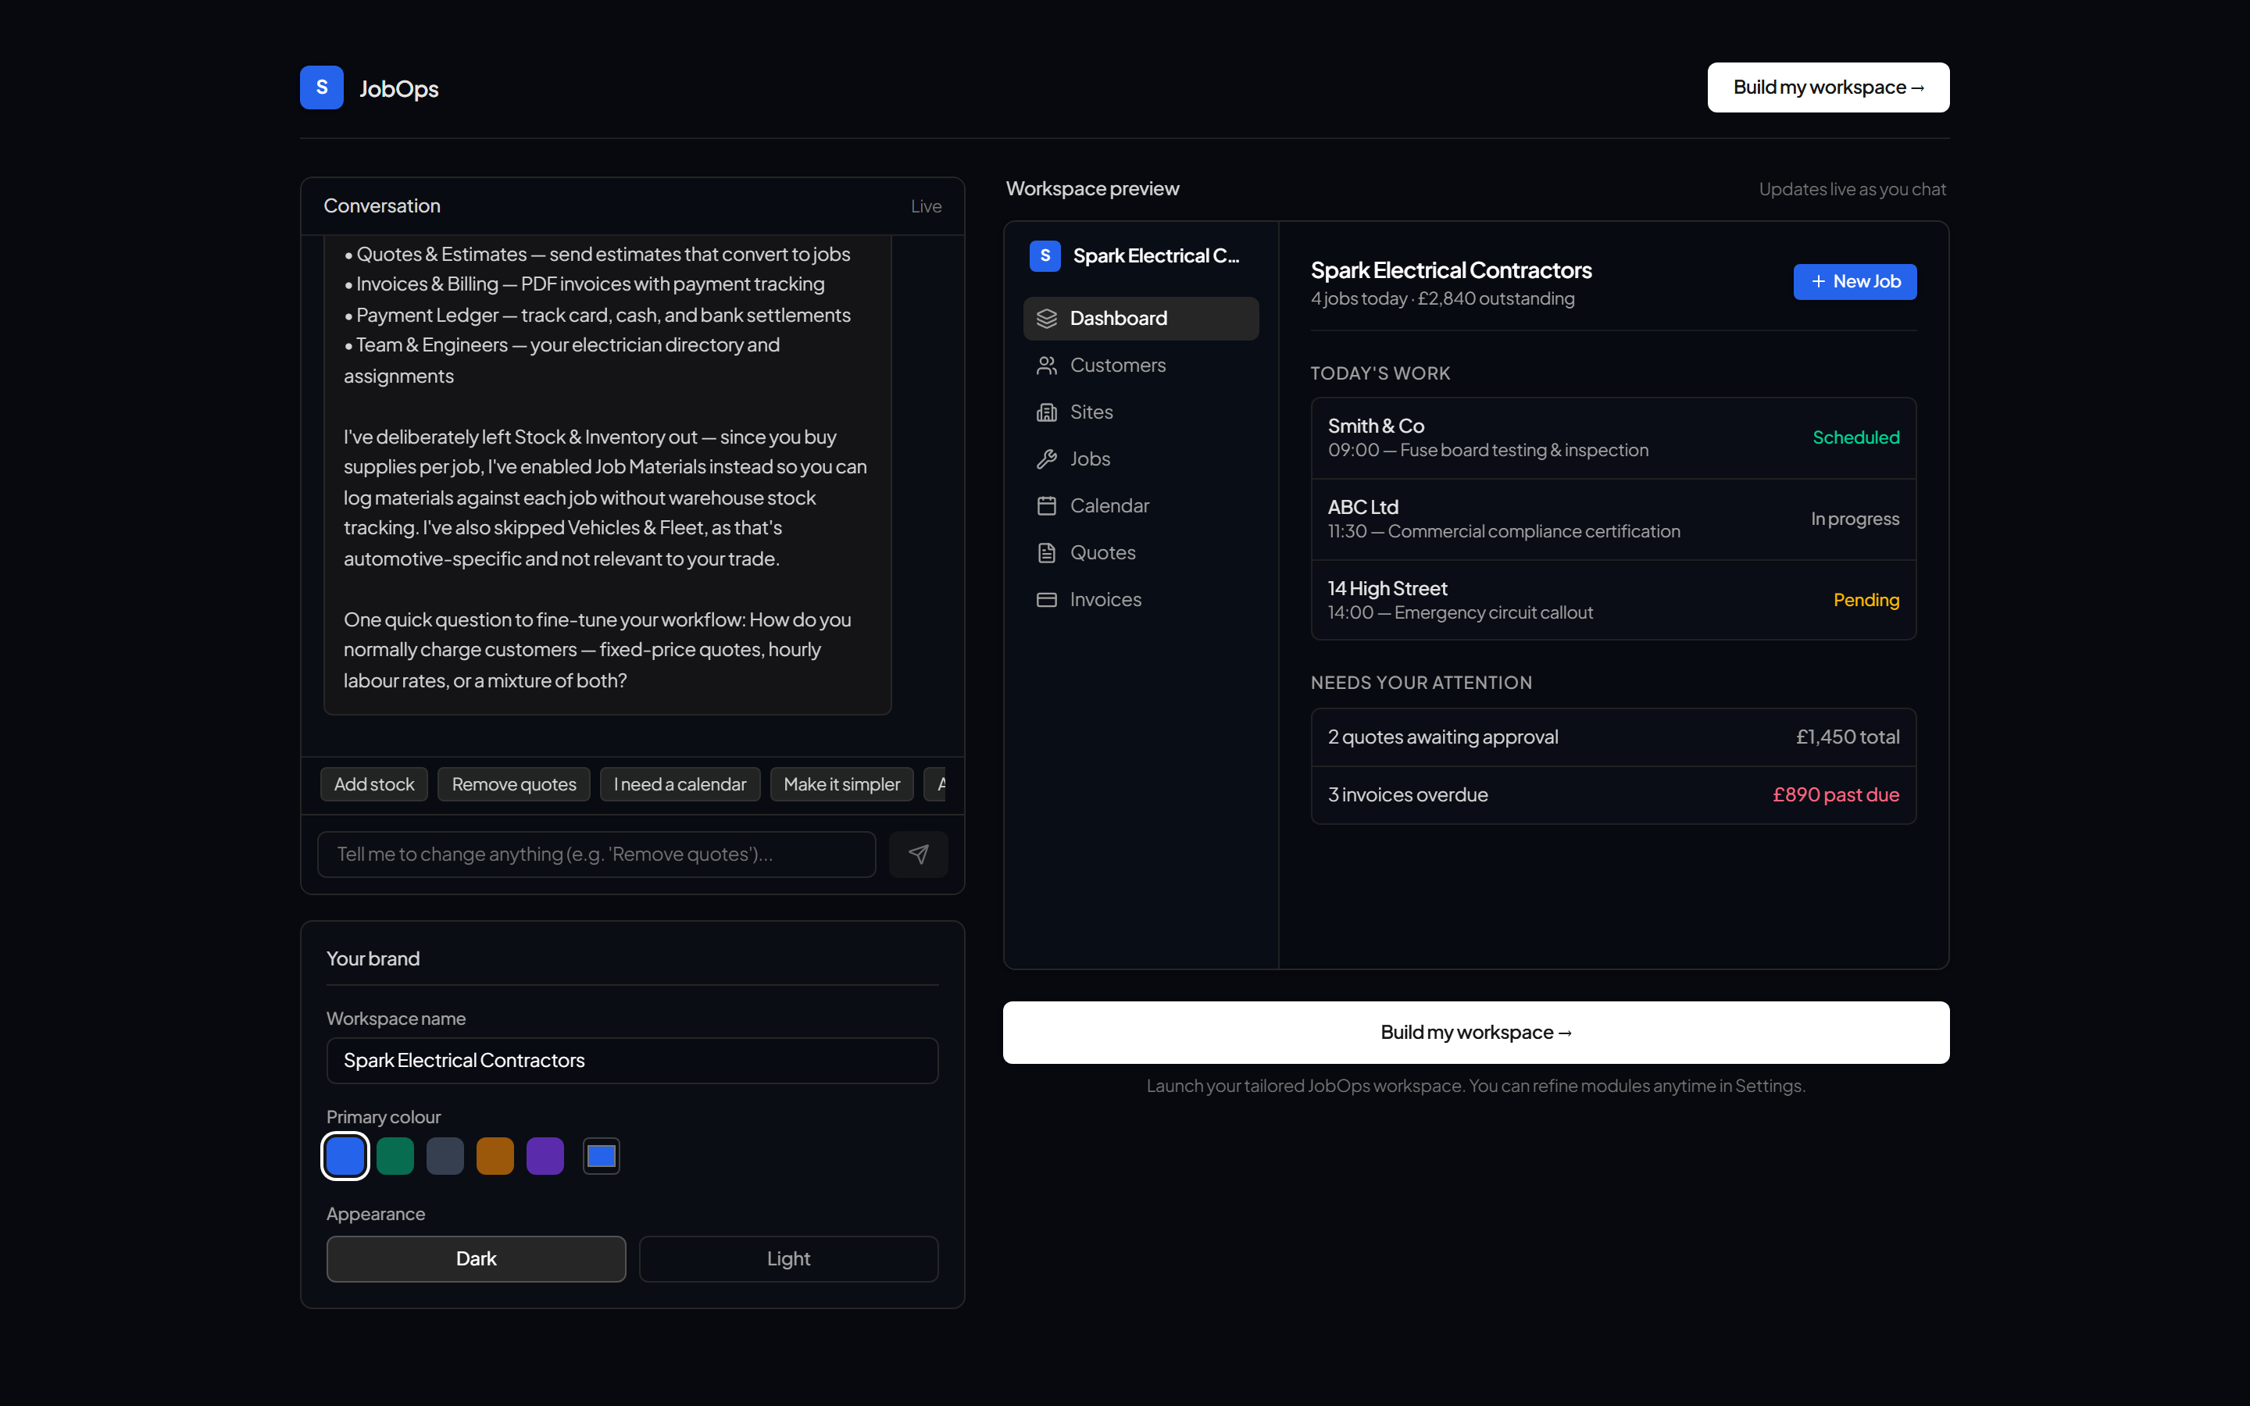Click the Sites building icon
2250x1406 pixels.
(1046, 412)
